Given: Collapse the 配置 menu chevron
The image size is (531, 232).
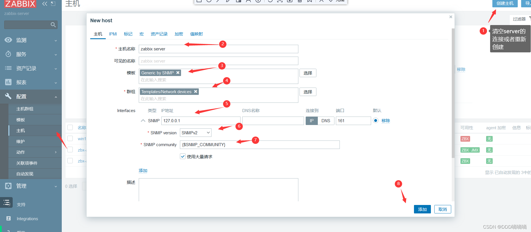Looking at the screenshot, I should click(x=56, y=97).
